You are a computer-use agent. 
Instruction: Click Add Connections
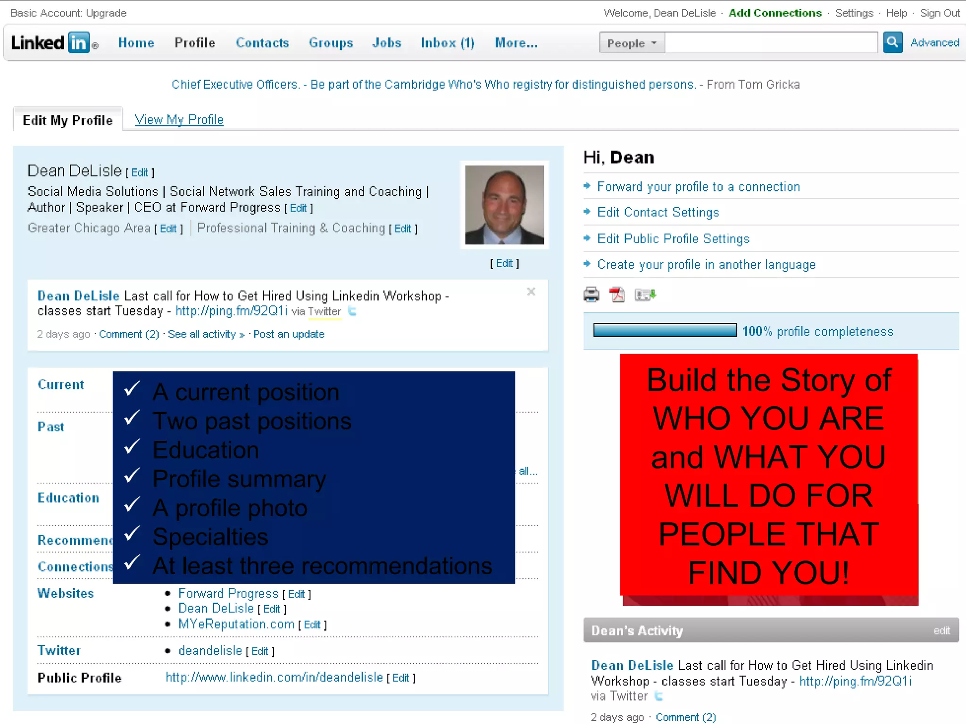coord(775,13)
